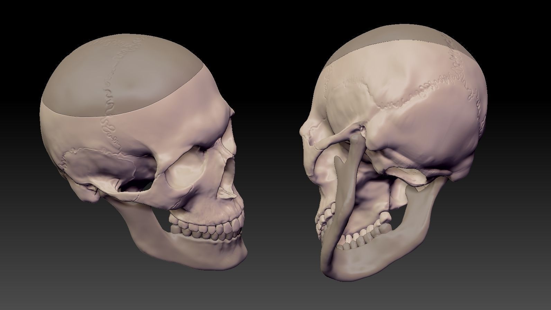Select the left skull model in front-side view
Screen dimensions: 551x310
pyautogui.click(x=144, y=152)
